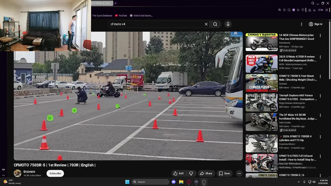This screenshot has width=331, height=186.
Task: Open options for 'CFMOTO 675SS Full Exhaust Install'
Action: [x=320, y=156]
